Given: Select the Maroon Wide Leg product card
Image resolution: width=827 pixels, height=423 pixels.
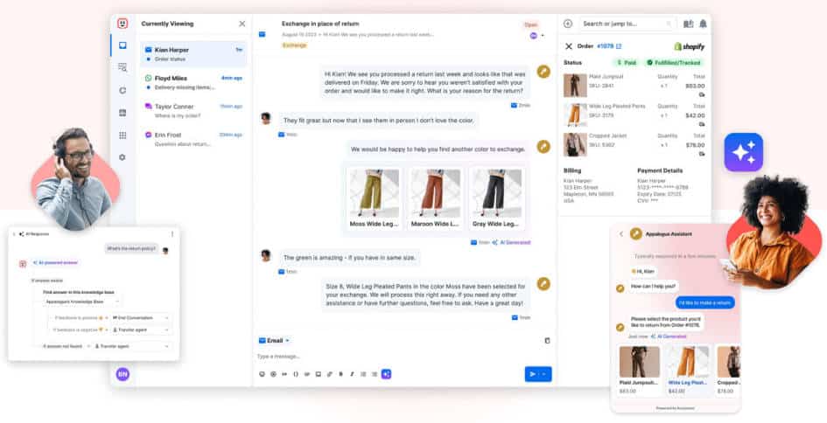Looking at the screenshot, I should 435,198.
